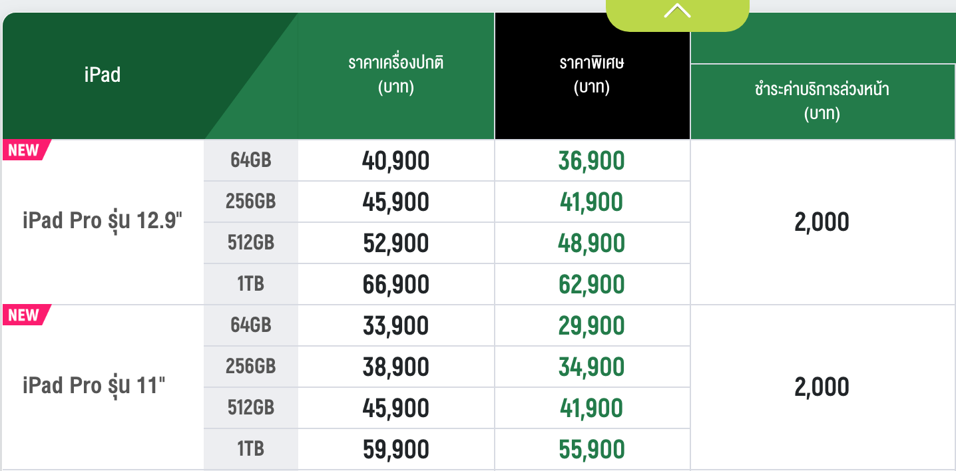This screenshot has width=956, height=471.
Task: Select the ราคาเครื่องปกติ column header
Action: pyautogui.click(x=395, y=75)
